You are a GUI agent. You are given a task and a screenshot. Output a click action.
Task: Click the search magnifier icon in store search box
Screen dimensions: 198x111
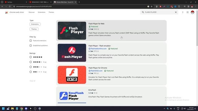[x=143, y=12]
